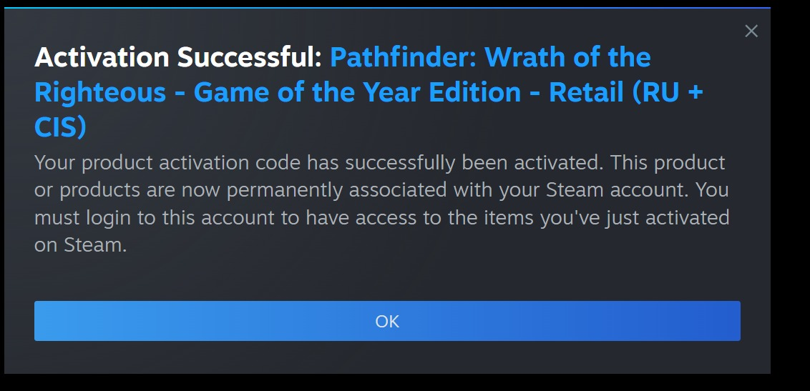Image resolution: width=810 pixels, height=391 pixels.
Task: Click the sentence starting "Your product activation code"
Action: tap(318, 162)
